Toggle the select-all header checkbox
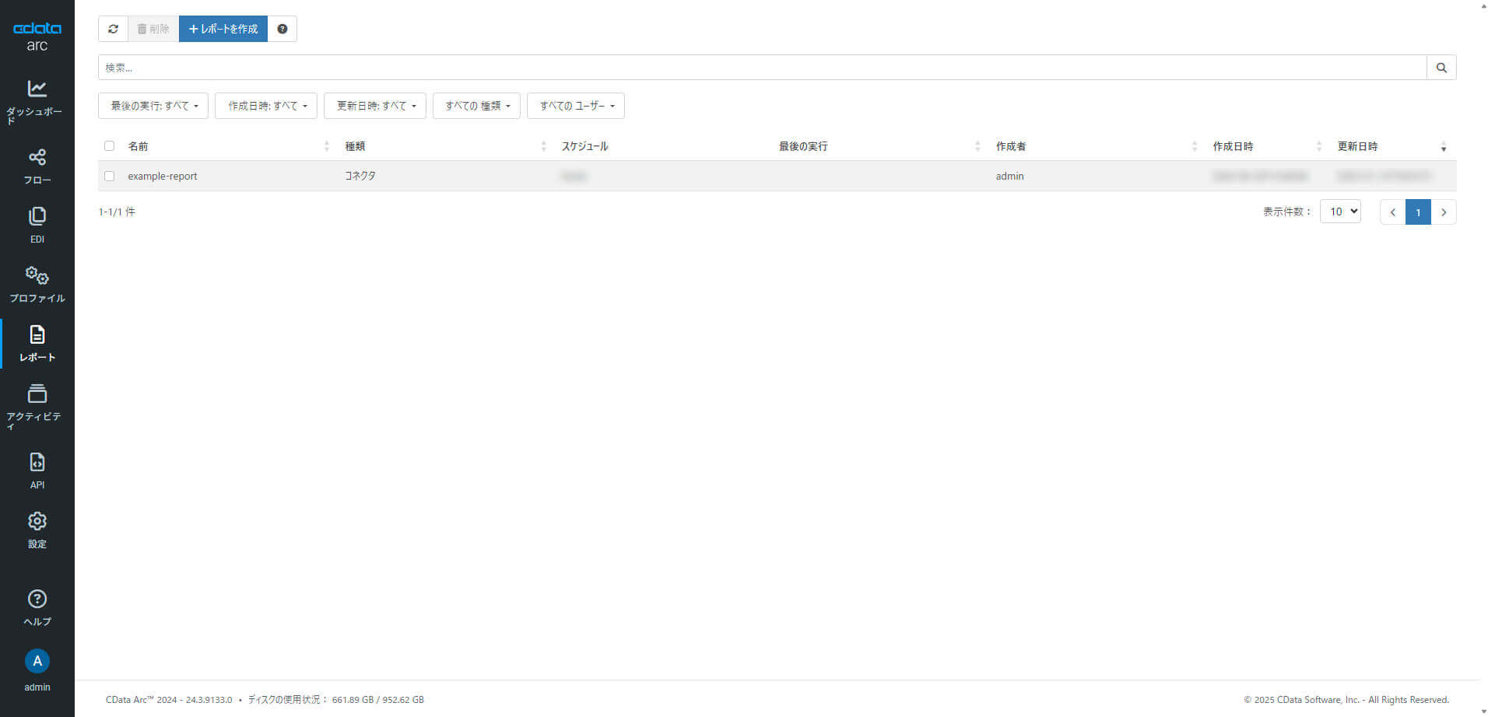The image size is (1488, 717). point(109,146)
